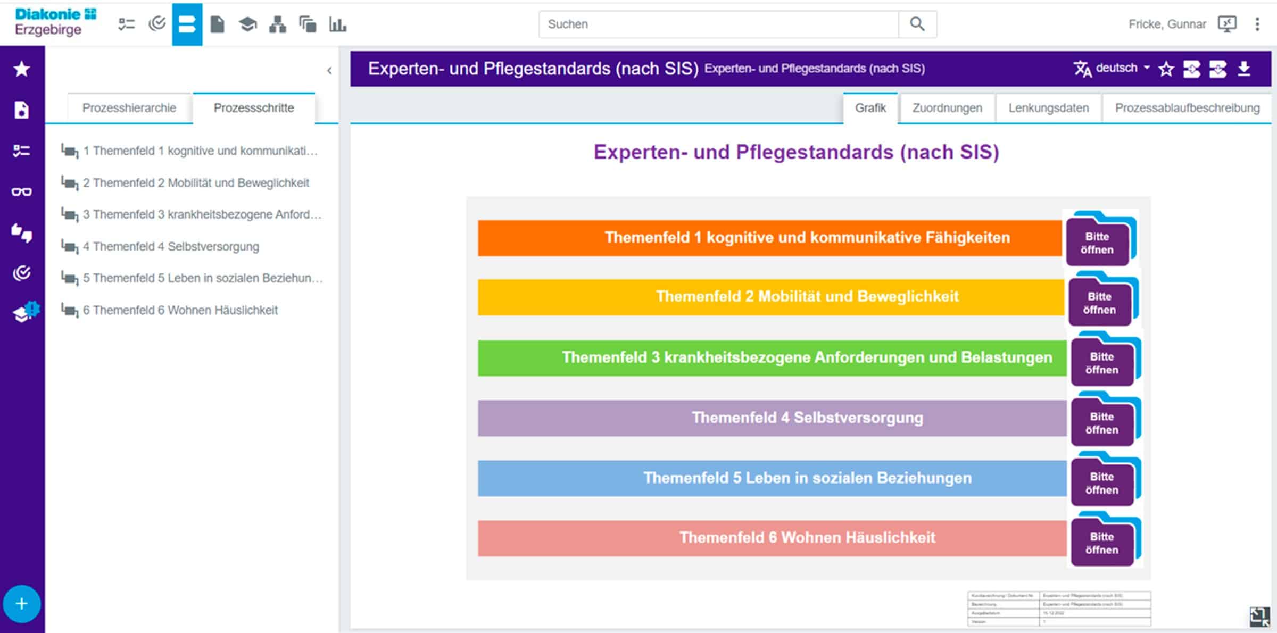
Task: Click the blue plus add button
Action: pyautogui.click(x=22, y=604)
